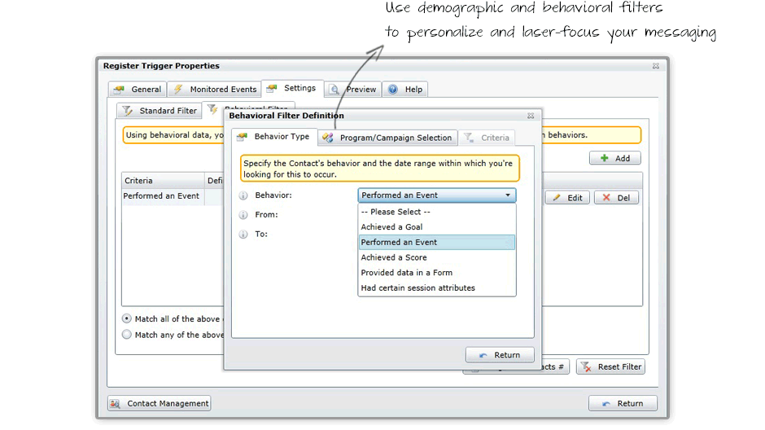
Task: Click the info icon next to From
Action: coord(243,215)
